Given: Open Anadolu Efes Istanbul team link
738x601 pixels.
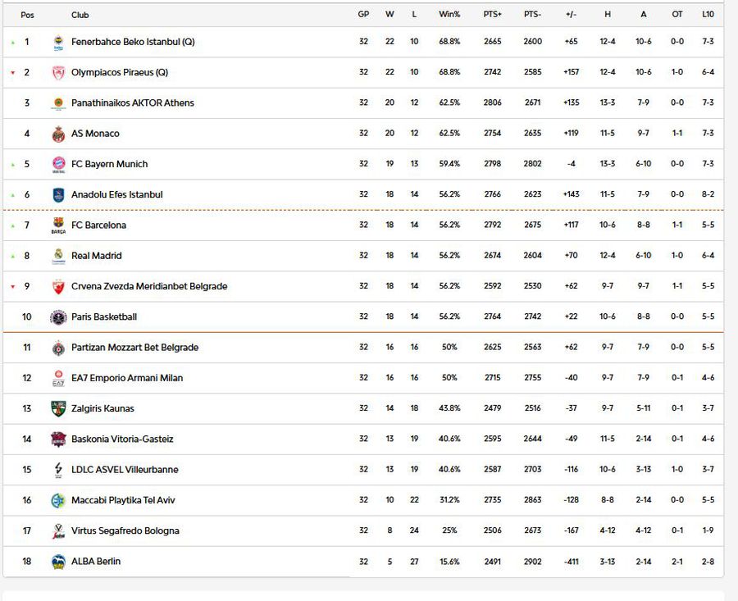Looking at the screenshot, I should pos(117,195).
